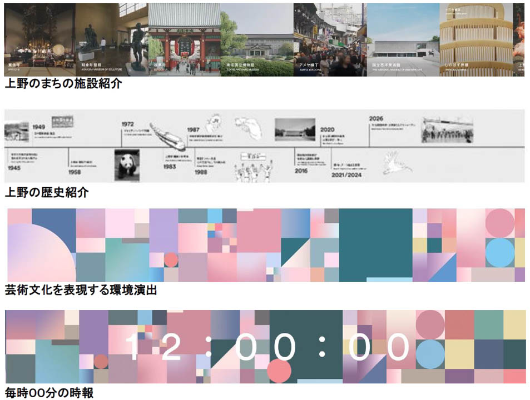The image size is (530, 400).
Task: Click the light blue circle in the third banner
Action: pos(500,252)
